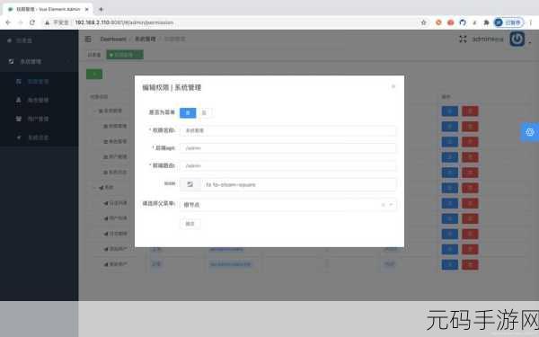Click the 后端api input field

coord(287,148)
